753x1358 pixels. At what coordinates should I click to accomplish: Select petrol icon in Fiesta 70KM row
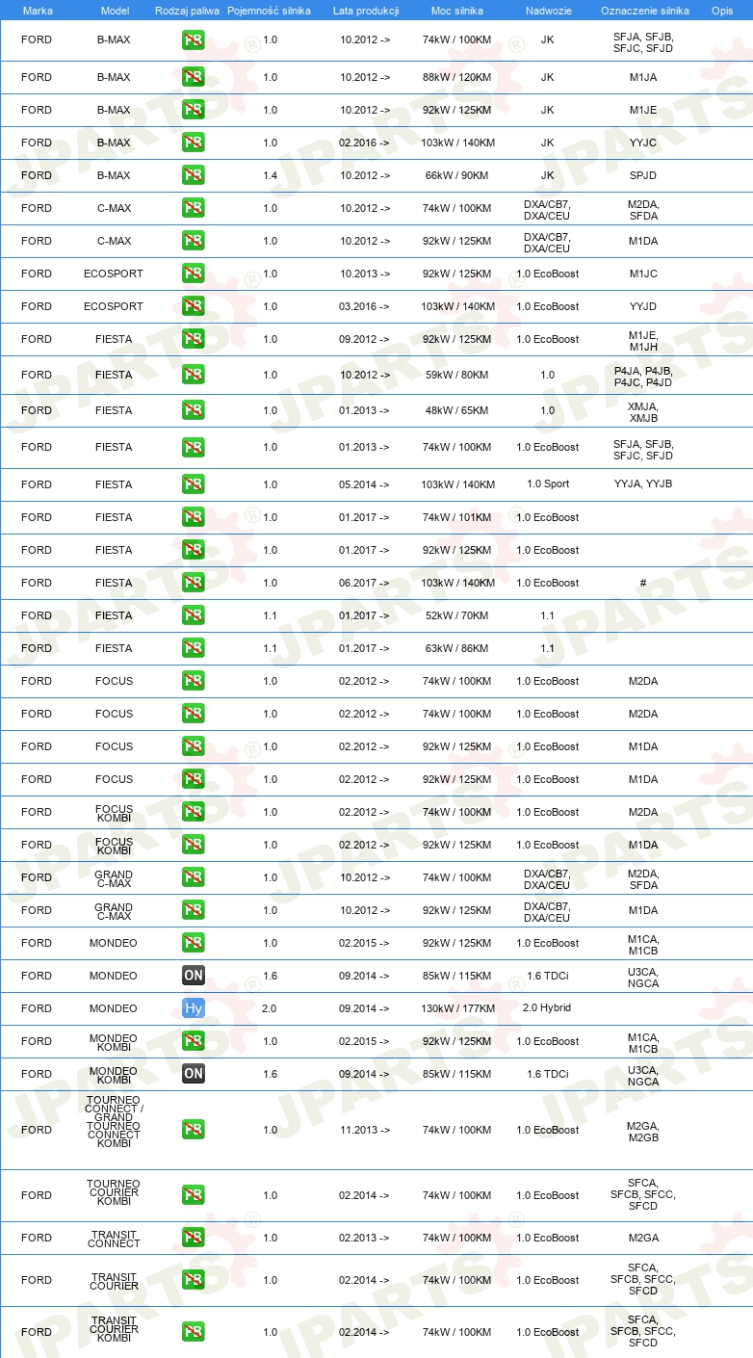[x=194, y=615]
